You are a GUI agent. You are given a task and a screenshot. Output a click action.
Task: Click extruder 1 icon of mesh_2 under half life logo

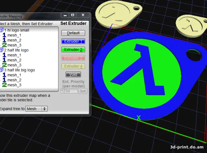pos(4,60)
